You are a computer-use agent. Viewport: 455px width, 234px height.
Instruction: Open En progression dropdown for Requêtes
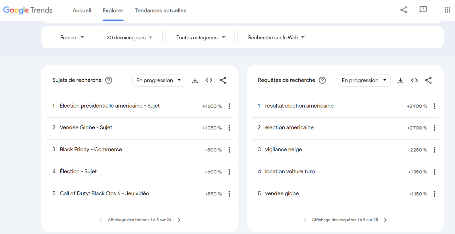364,80
